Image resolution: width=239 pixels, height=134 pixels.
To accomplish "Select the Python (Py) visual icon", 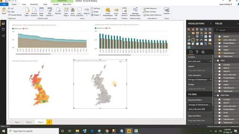I will (x=210, y=44).
